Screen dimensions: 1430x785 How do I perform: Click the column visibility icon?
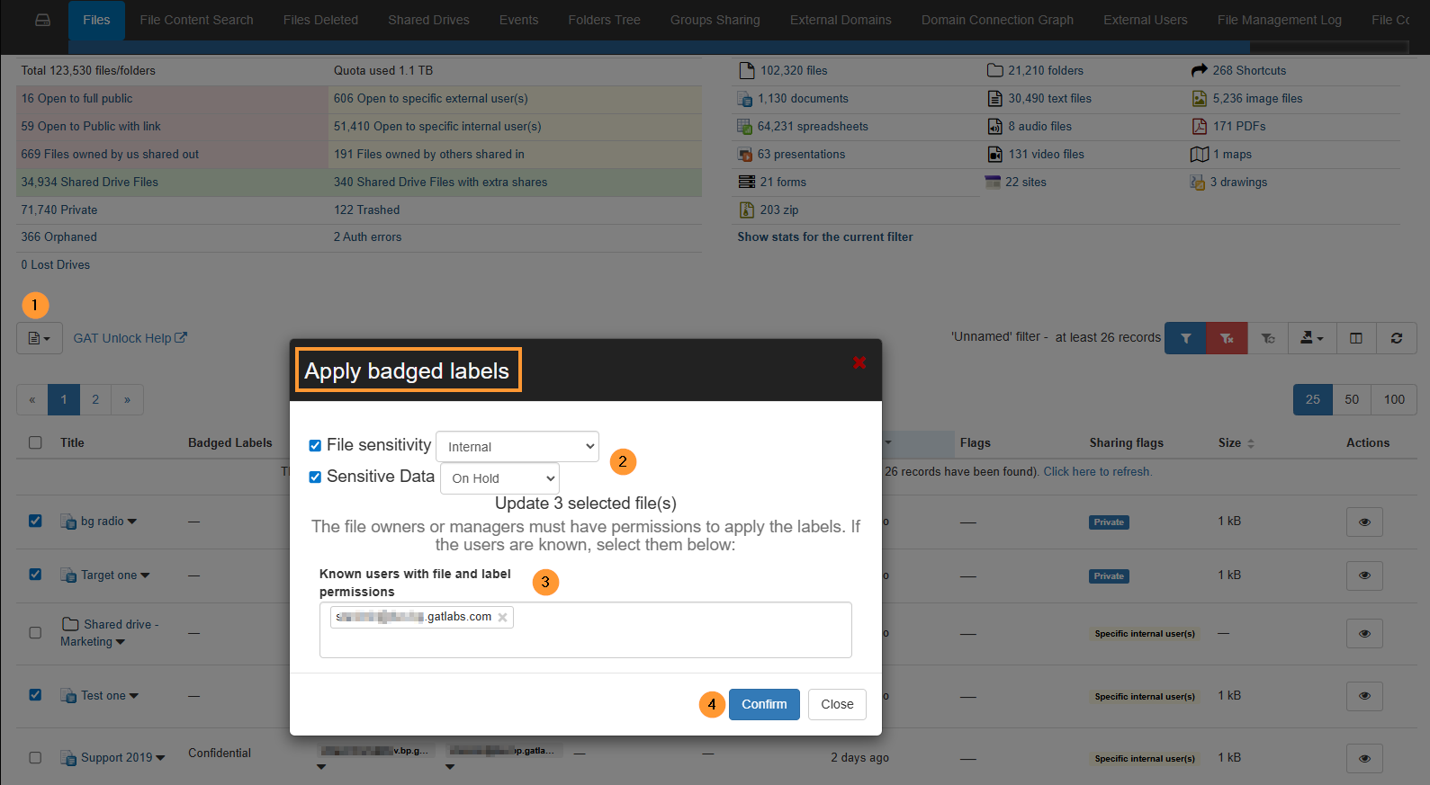(1356, 338)
